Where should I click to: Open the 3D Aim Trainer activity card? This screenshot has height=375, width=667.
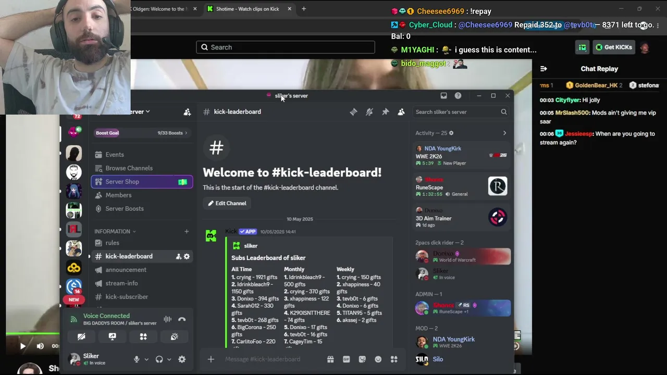(461, 218)
